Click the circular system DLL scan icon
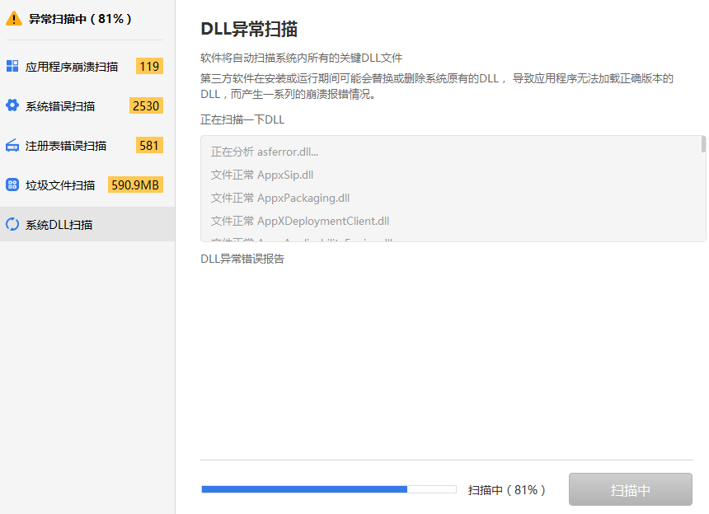Viewport: 709px width, 514px height. coord(12,223)
